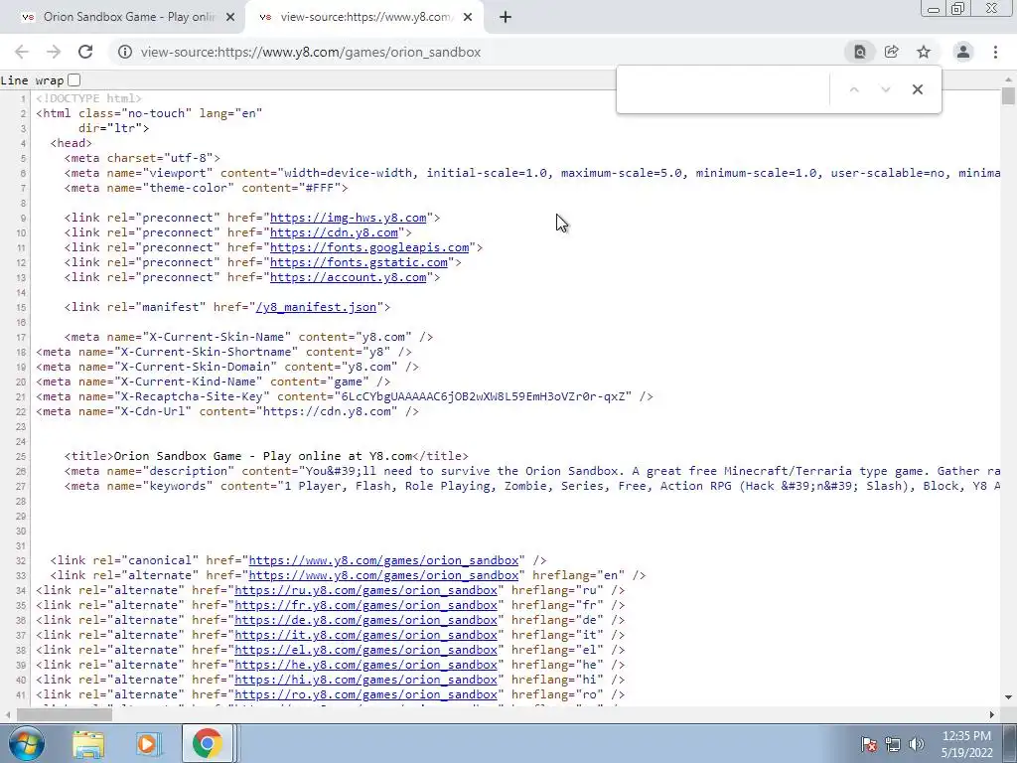The image size is (1017, 763).
Task: Close the Orion Sandbox Game tab
Action: coord(230,18)
